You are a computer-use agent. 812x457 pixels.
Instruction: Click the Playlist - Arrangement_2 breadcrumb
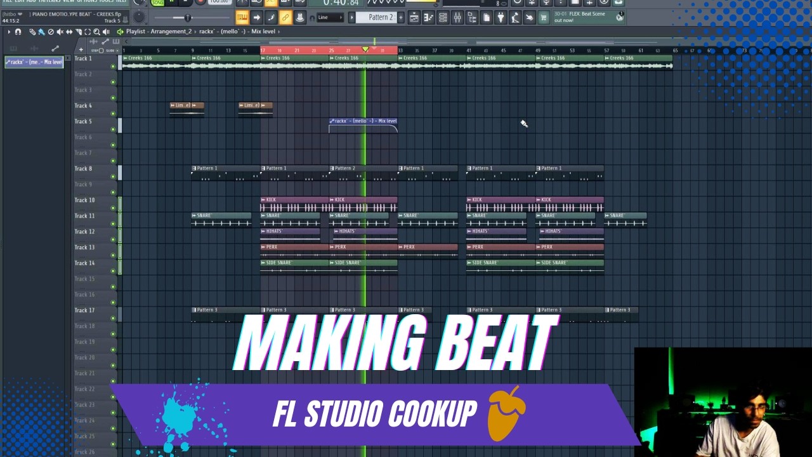(159, 31)
